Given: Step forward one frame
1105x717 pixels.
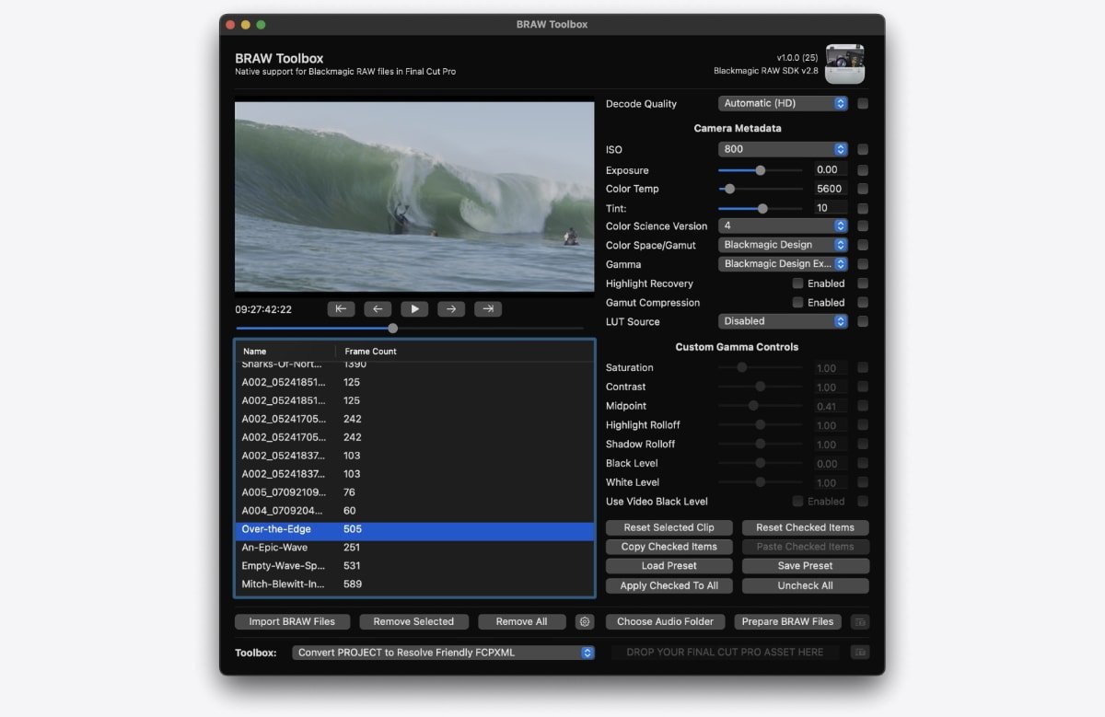Looking at the screenshot, I should tap(450, 309).
